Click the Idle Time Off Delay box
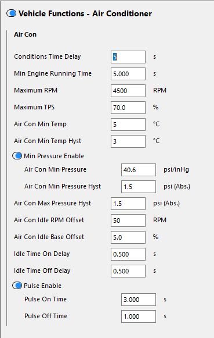Viewport: 214px width, 338px height. click(x=128, y=271)
